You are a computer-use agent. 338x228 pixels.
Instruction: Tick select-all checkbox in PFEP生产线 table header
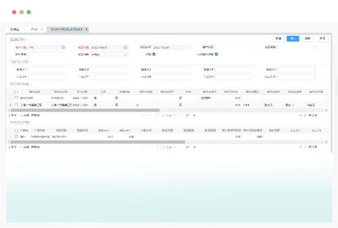16,131
